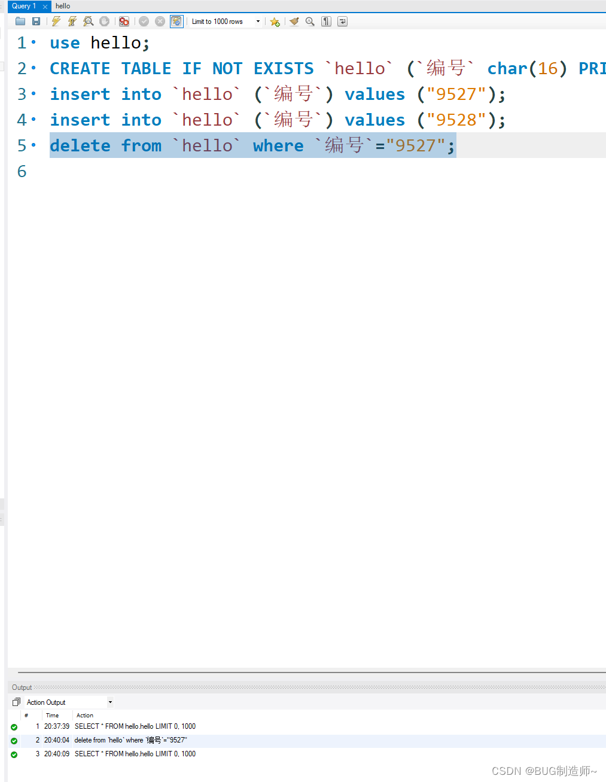Image resolution: width=606 pixels, height=782 pixels.
Task: Save the query as a SQL snippet
Action: click(275, 22)
